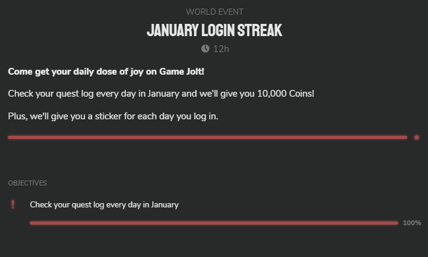The width and height of the screenshot is (428, 257).
Task: Click the red exclamation mark objective icon
Action: 13,204
